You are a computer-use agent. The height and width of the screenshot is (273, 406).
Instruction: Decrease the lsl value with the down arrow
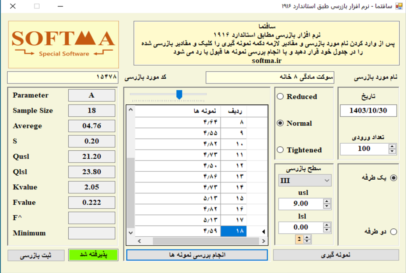coord(327,229)
